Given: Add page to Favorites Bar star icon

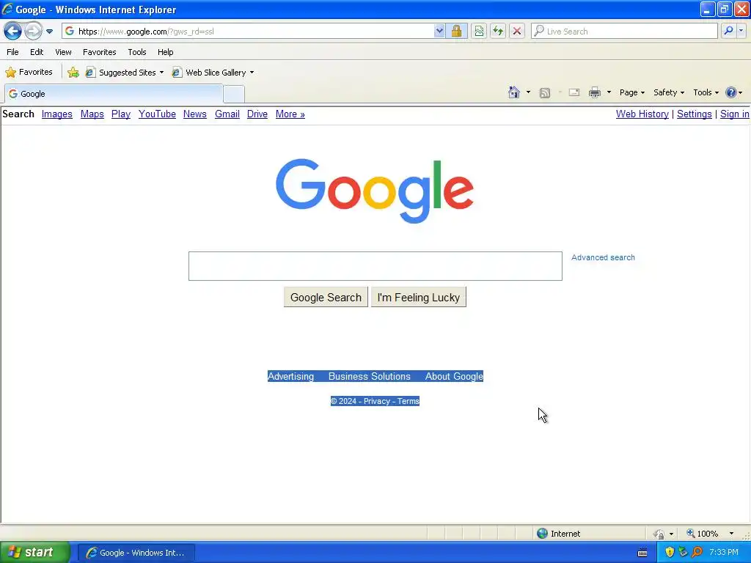Looking at the screenshot, I should click(x=73, y=73).
